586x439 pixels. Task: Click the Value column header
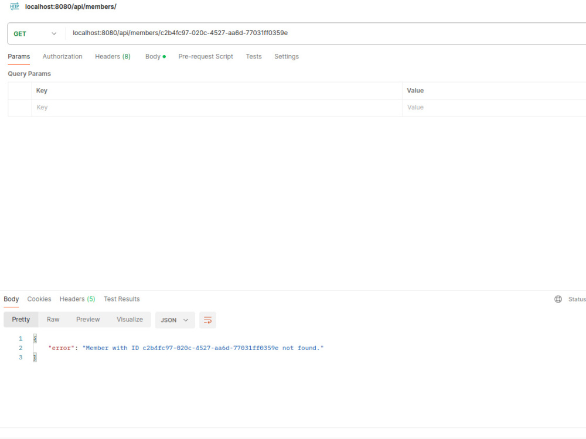tap(415, 91)
